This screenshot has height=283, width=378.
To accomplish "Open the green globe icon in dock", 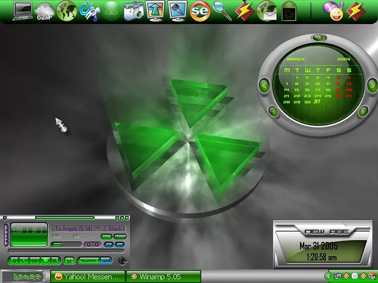I will pos(67,11).
